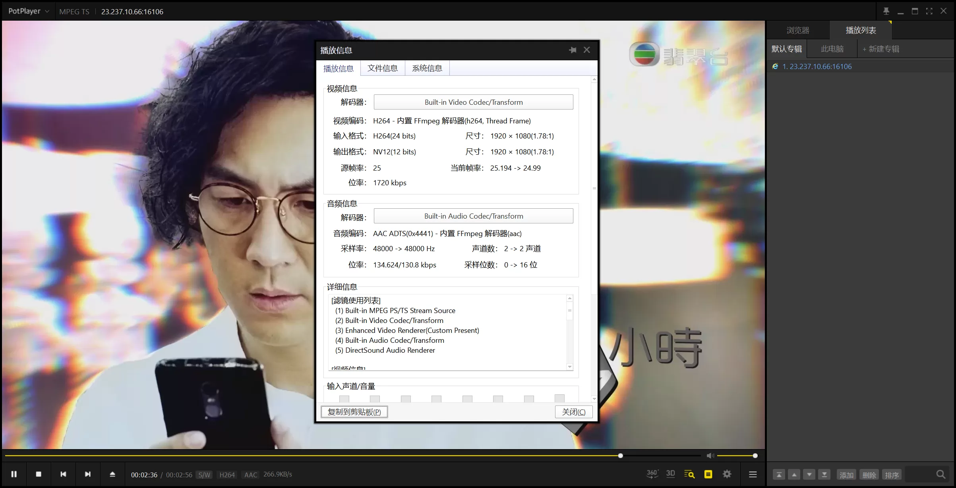Click the 266.9KB/s transfer rate text
The height and width of the screenshot is (488, 956).
click(278, 474)
